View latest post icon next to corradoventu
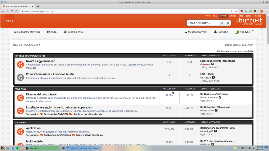The width and height of the screenshot is (269, 151). click(220, 97)
